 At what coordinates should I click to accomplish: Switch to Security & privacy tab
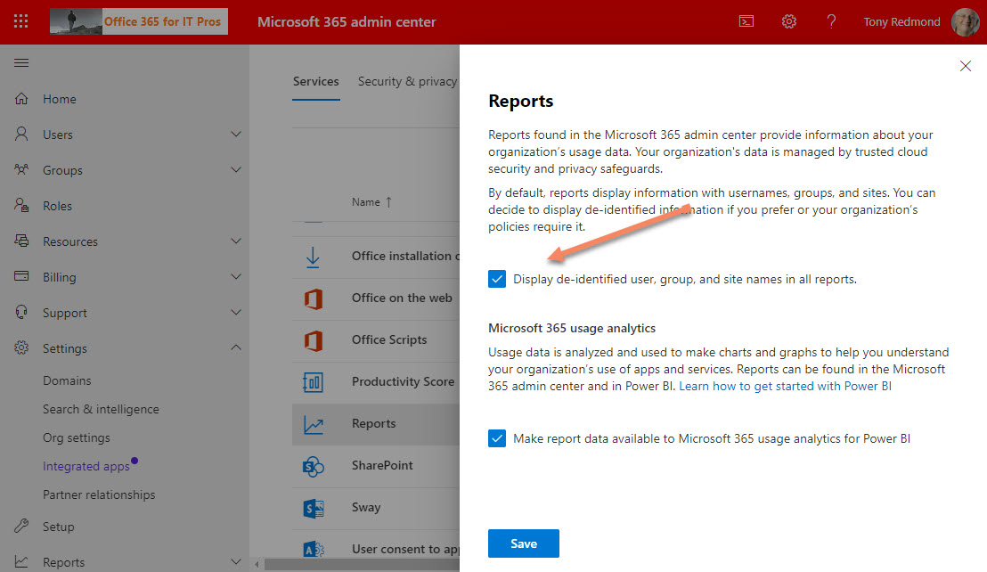click(407, 81)
